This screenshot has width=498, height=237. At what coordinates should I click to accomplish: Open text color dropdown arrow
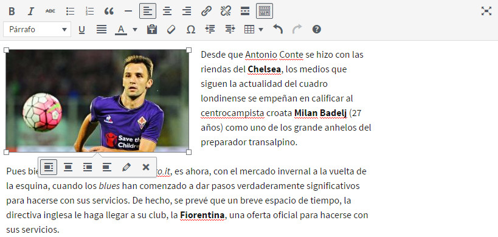135,30
